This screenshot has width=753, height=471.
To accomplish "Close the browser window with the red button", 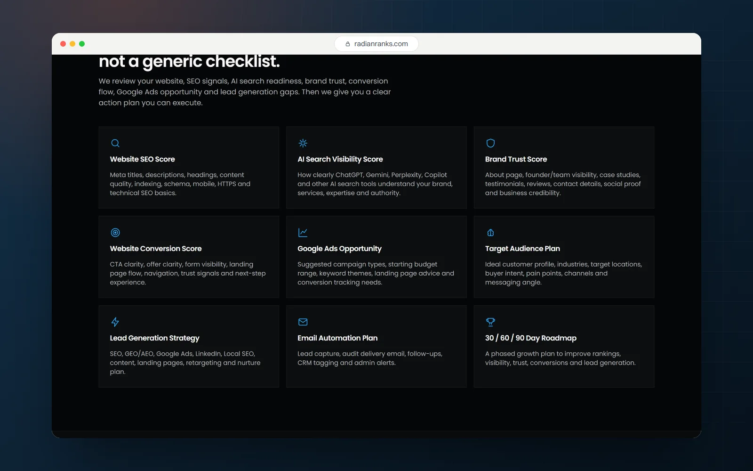I will pyautogui.click(x=63, y=44).
